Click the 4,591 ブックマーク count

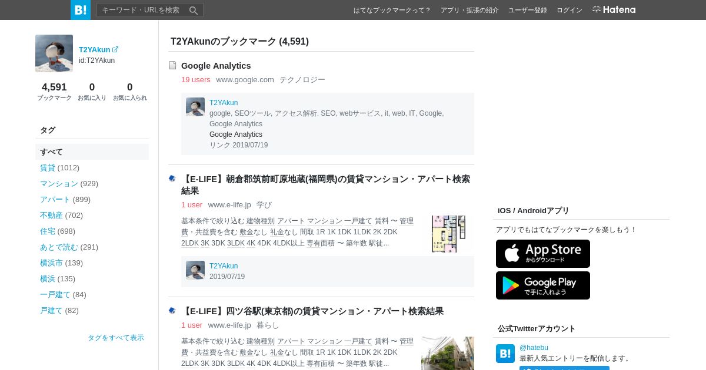(54, 92)
